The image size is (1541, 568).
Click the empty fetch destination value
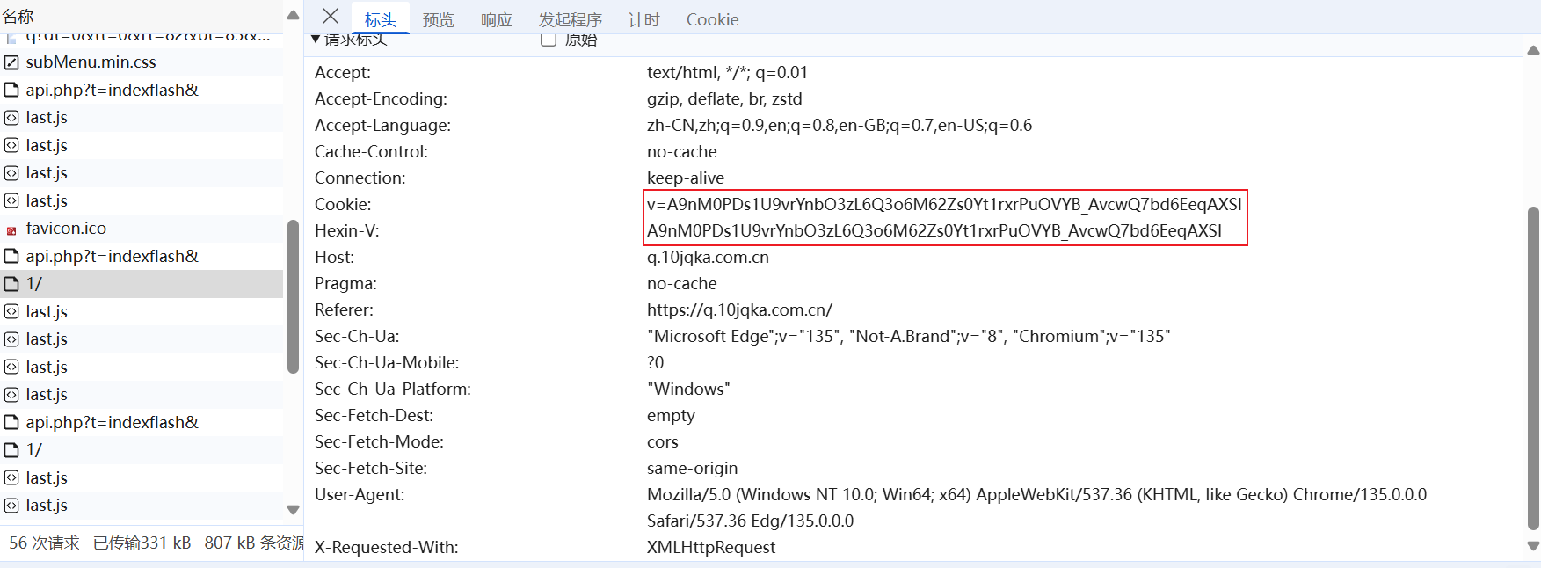(x=671, y=415)
